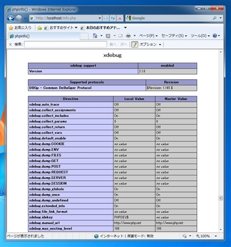
Task: Open the おすすめサイト favorites link
Action: click(x=61, y=28)
